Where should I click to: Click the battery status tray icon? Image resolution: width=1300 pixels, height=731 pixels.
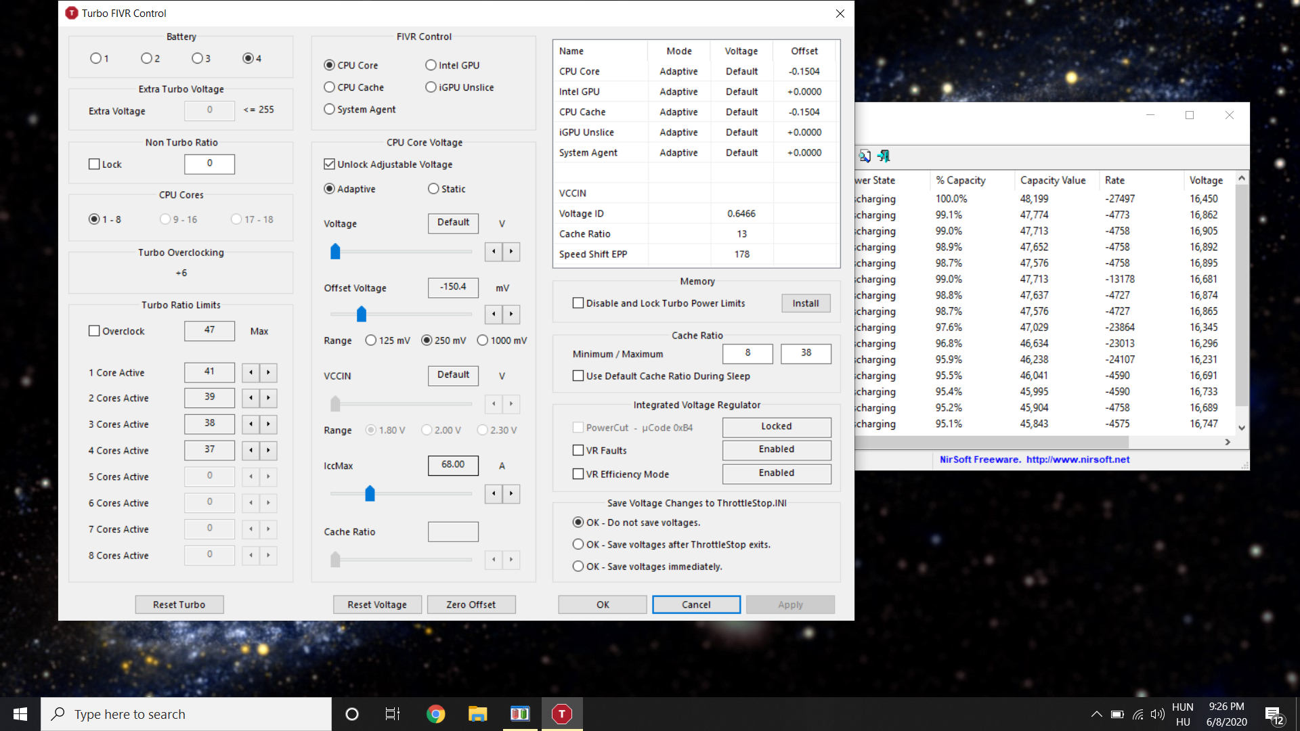1117,714
